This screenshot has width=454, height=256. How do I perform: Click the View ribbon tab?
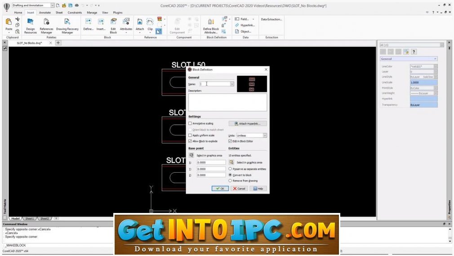click(x=105, y=13)
